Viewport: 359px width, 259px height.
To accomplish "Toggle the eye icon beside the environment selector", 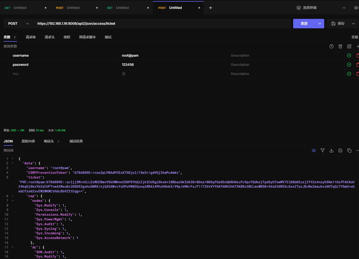I will pyautogui.click(x=356, y=8).
